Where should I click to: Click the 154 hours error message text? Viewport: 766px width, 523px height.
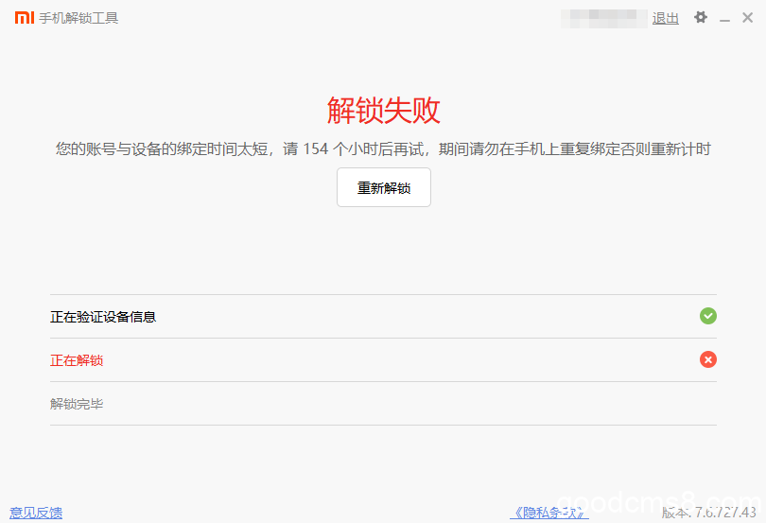(x=383, y=148)
